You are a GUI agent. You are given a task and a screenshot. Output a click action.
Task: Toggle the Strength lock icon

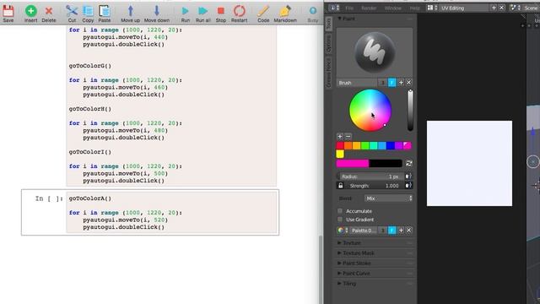pyautogui.click(x=341, y=186)
